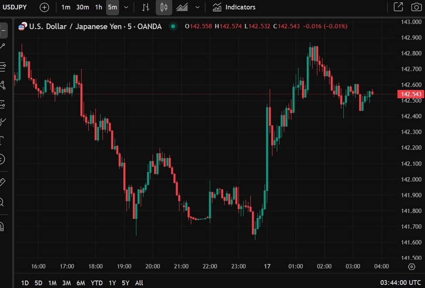The width and height of the screenshot is (425, 288).
Task: Select the ruler measure tool
Action: point(2,182)
